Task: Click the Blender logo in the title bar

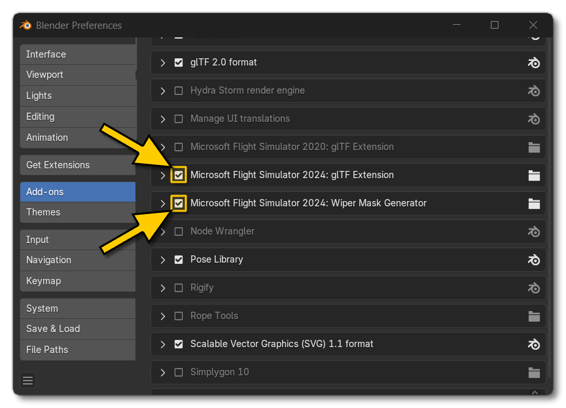Action: (x=26, y=26)
